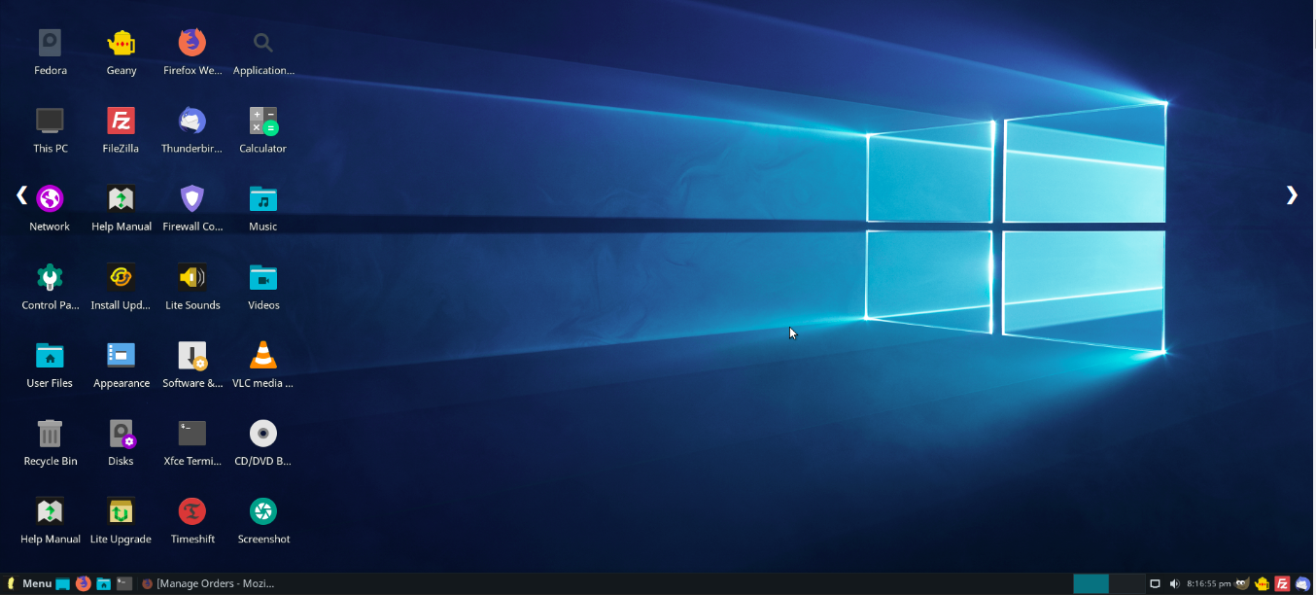Switch to the second workspace in pager

pyautogui.click(x=1127, y=583)
